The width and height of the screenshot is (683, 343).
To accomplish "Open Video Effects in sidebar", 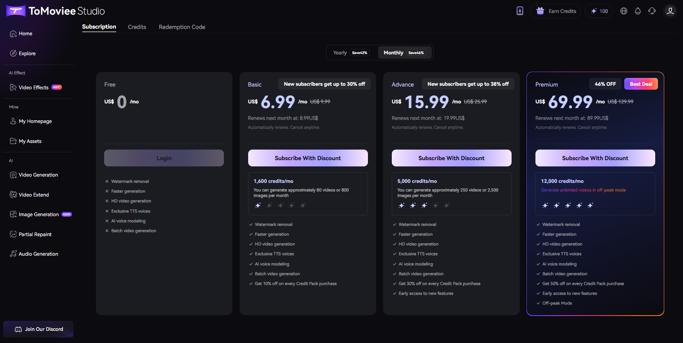I will pyautogui.click(x=34, y=87).
